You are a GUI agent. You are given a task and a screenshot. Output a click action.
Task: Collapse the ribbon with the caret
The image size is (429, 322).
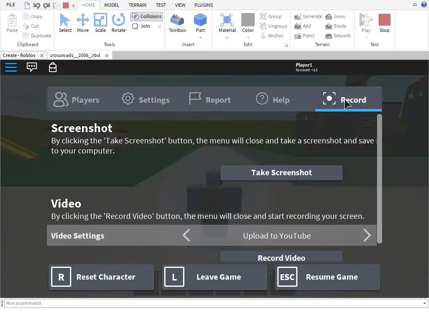tap(415, 5)
